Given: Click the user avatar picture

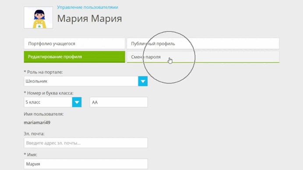Looking at the screenshot, I should [38, 18].
